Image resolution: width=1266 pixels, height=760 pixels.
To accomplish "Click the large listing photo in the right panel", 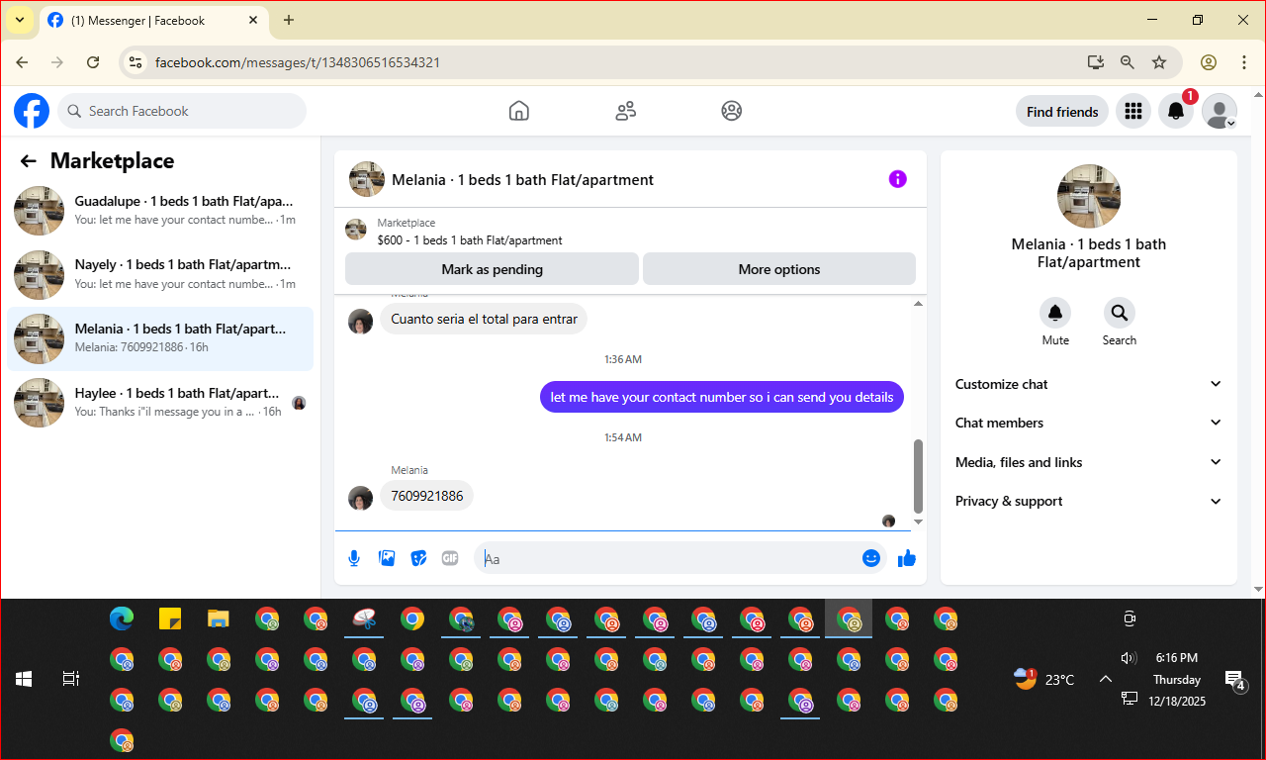I will coord(1089,196).
